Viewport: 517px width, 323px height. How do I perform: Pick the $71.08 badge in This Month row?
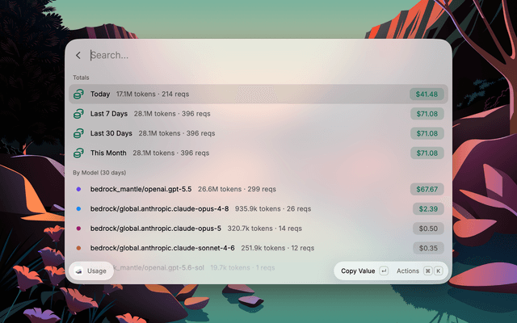[427, 153]
